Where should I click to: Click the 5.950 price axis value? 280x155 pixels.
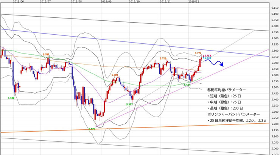[275, 32]
